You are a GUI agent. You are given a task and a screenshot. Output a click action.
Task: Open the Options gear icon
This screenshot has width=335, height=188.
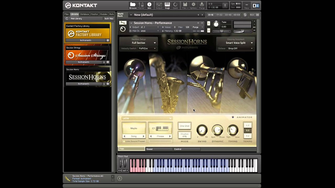tap(193, 5)
